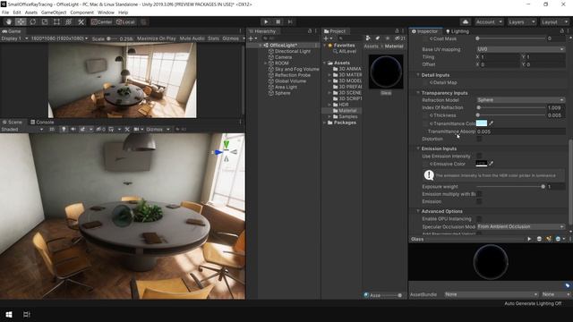Viewport: 573px width, 322px height.
Task: Adjust Index Of Refraction slider
Action: 511,107
